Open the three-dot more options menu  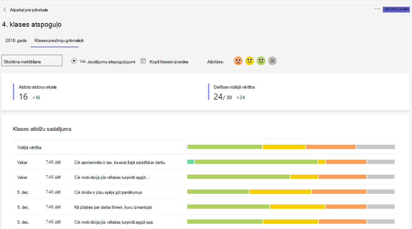click(x=377, y=9)
